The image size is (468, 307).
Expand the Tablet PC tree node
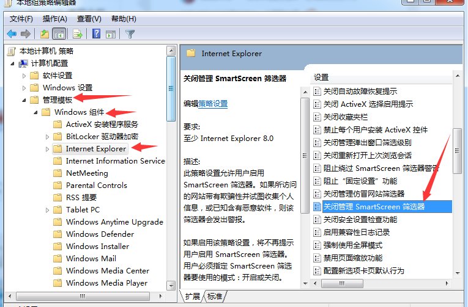[47, 210]
